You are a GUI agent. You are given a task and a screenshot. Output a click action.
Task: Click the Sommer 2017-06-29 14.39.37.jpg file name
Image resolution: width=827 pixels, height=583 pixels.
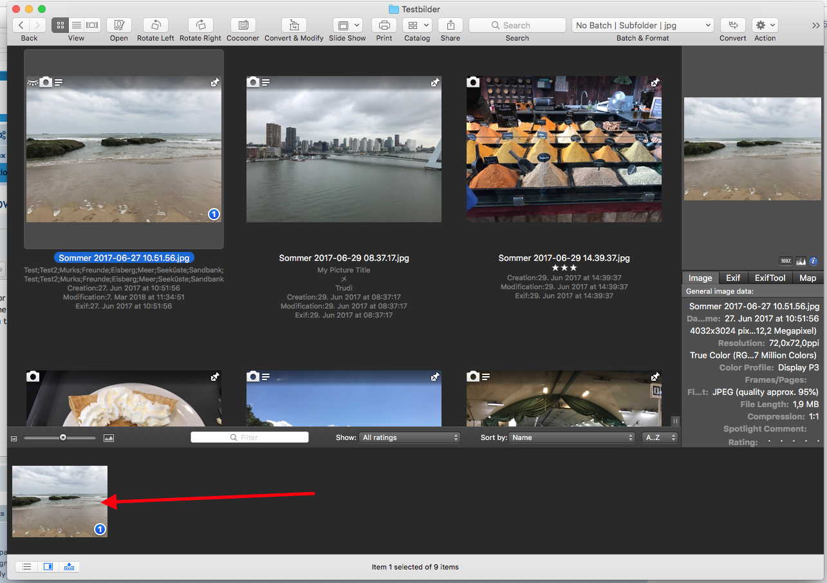click(564, 258)
